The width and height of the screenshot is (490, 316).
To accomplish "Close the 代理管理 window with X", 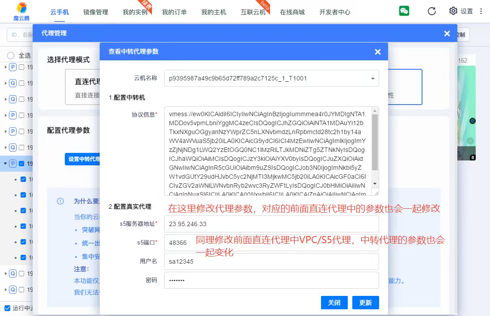I will pyautogui.click(x=447, y=34).
